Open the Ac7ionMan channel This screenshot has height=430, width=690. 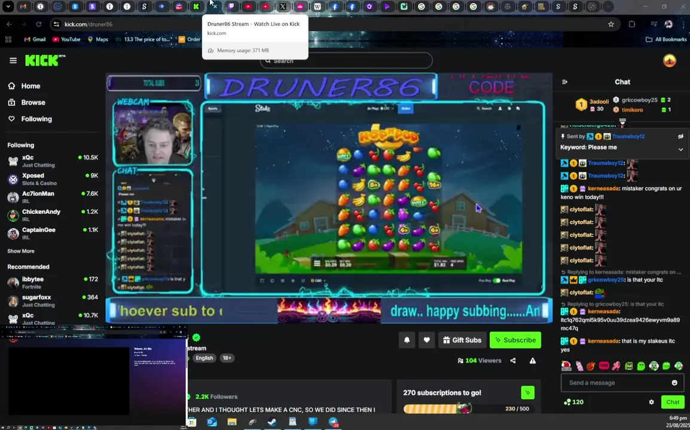point(53,197)
